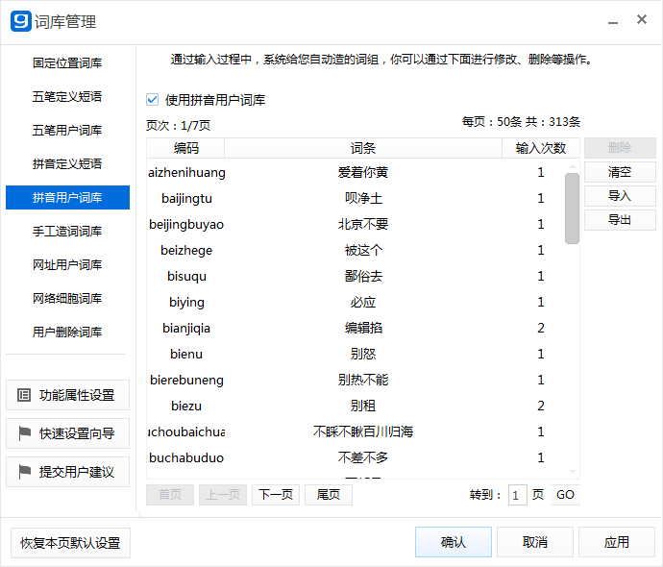Image resolution: width=663 pixels, height=567 pixels.
Task: Select 手工造词词库 from the sidebar
Action: point(67,232)
